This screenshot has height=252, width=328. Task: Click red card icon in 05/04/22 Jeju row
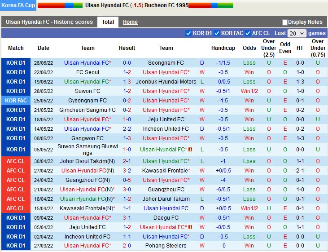190,227
